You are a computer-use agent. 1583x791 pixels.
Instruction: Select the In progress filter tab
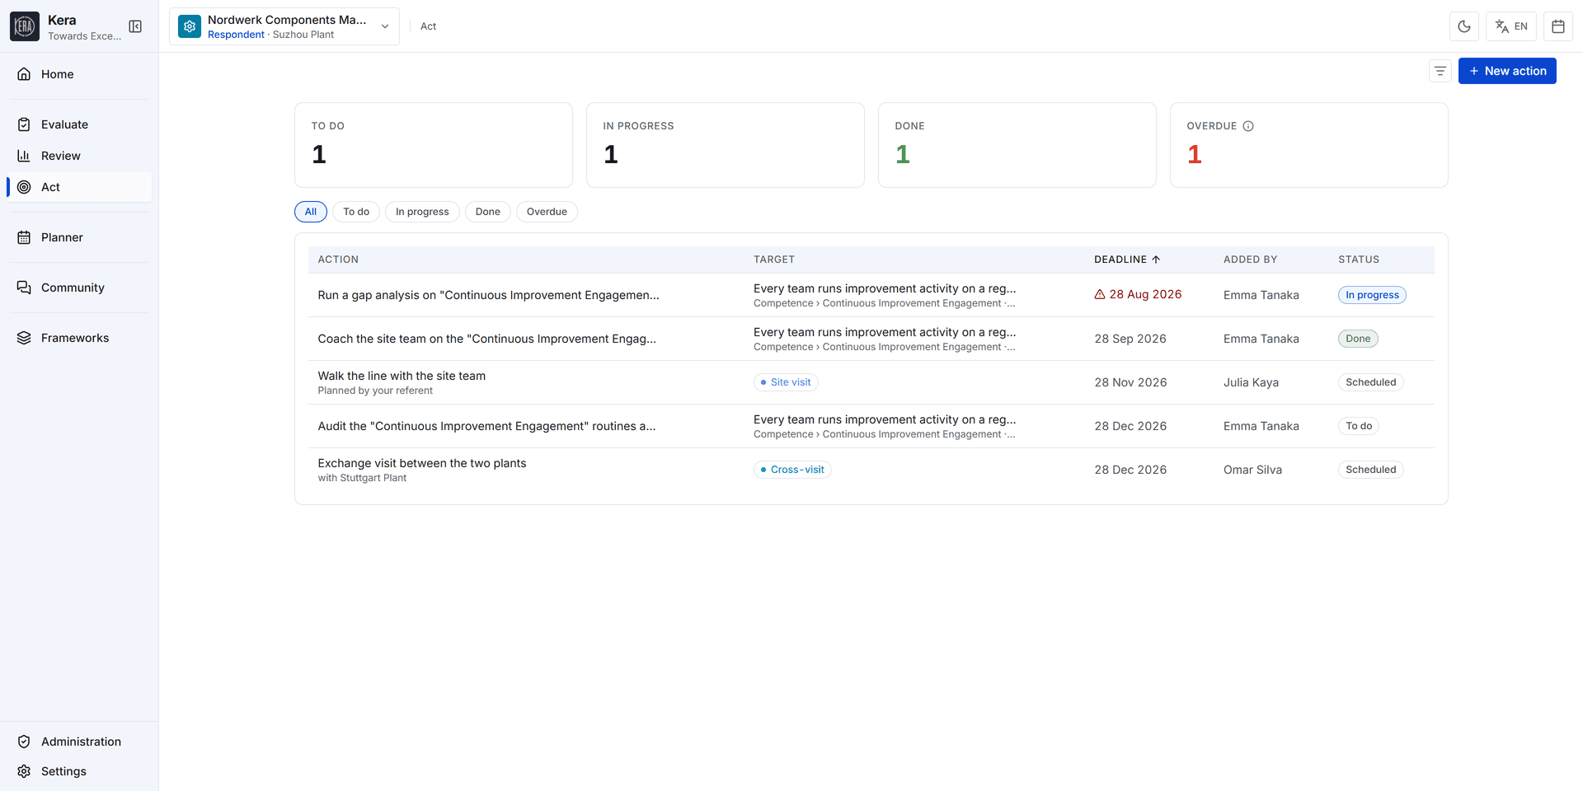click(x=422, y=212)
